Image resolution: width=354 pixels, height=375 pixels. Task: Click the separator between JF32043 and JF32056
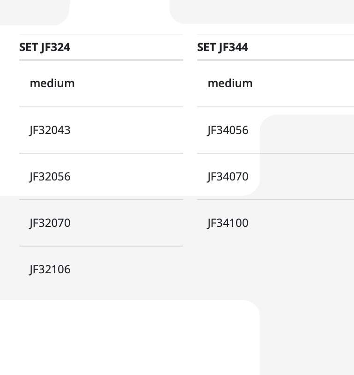pyautogui.click(x=101, y=153)
